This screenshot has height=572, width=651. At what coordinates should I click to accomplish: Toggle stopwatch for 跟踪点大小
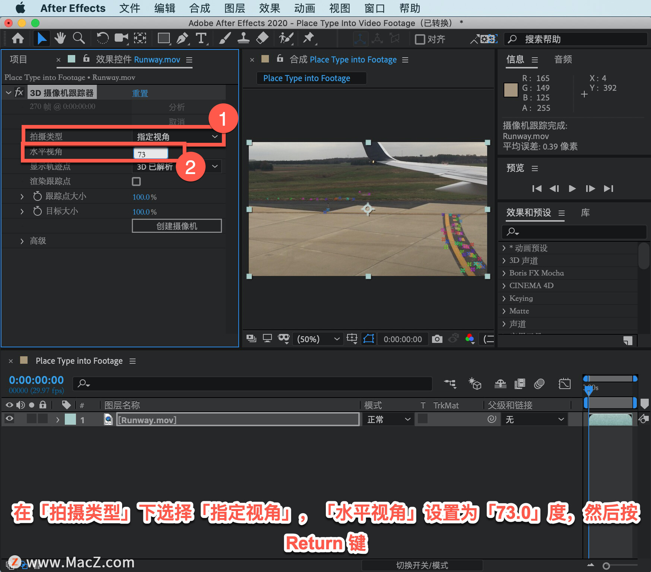pyautogui.click(x=37, y=196)
